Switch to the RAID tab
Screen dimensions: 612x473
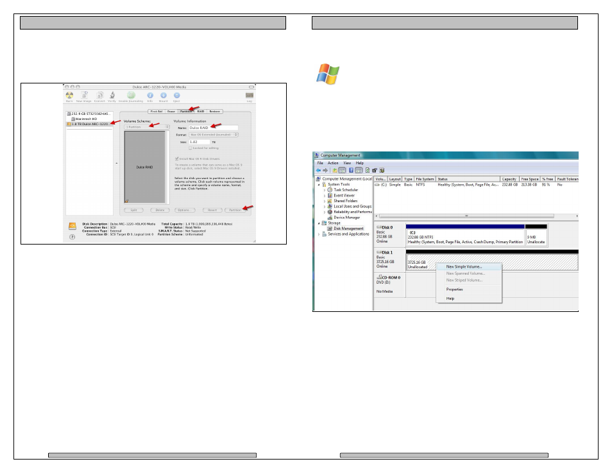pyautogui.click(x=201, y=111)
